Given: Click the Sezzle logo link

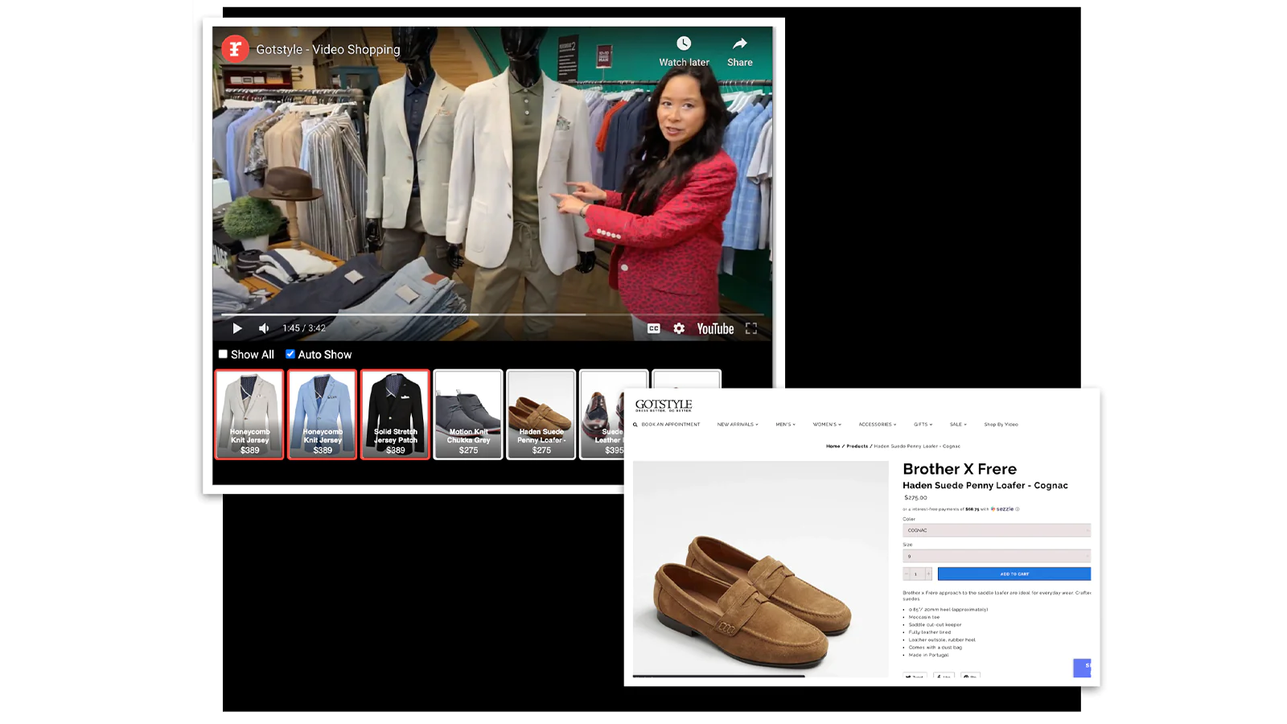Looking at the screenshot, I should pyautogui.click(x=1002, y=509).
